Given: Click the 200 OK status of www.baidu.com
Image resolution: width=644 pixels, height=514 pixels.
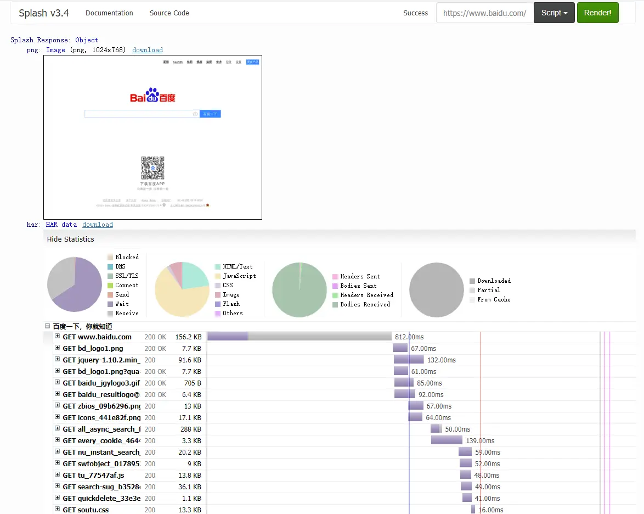Looking at the screenshot, I should [x=155, y=337].
